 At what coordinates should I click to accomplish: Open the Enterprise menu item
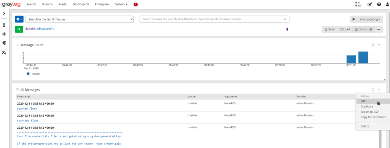pyautogui.click(x=102, y=4)
